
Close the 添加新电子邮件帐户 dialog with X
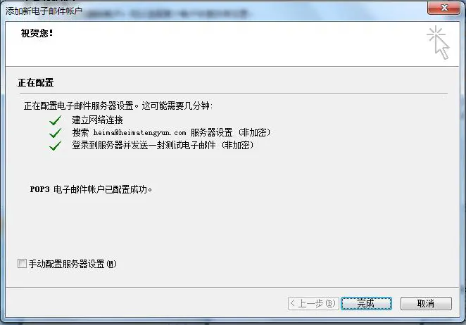pos(443,8)
